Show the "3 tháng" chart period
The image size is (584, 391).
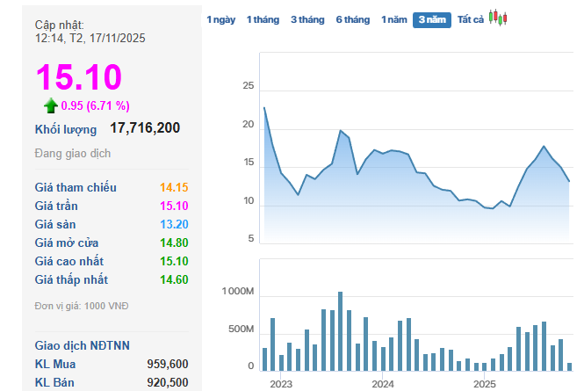307,19
